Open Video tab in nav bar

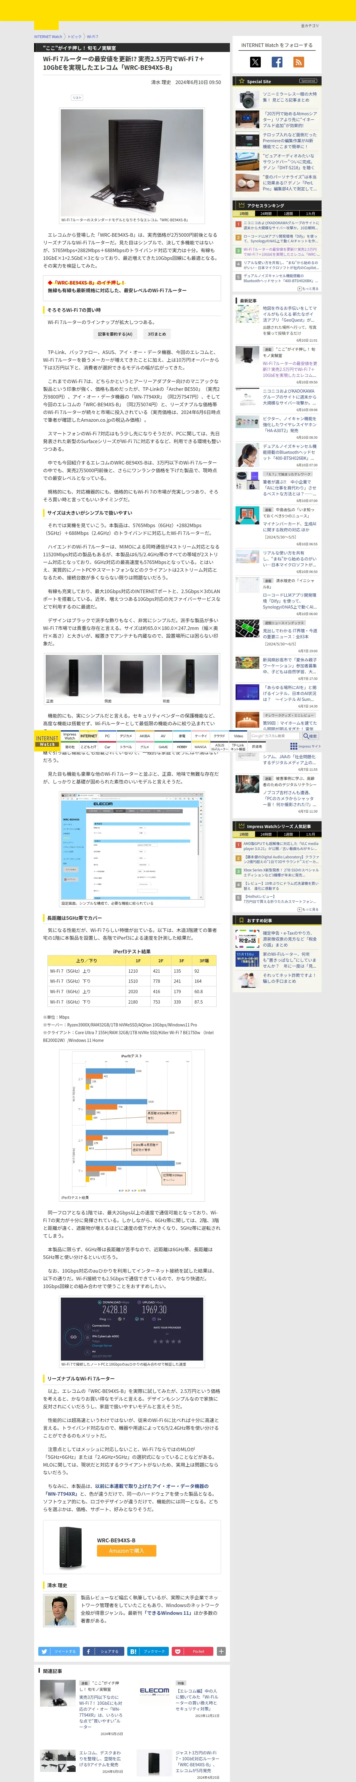tap(238, 736)
